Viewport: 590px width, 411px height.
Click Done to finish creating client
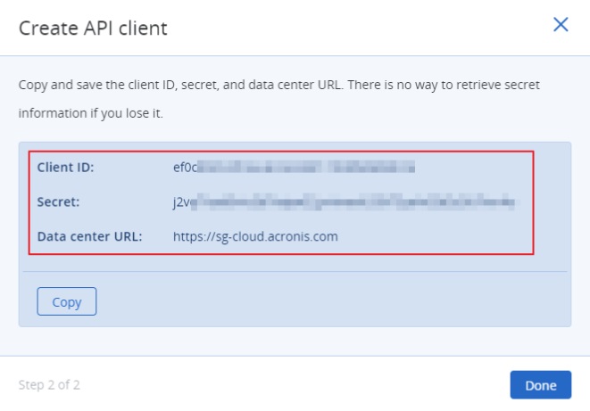pos(540,385)
